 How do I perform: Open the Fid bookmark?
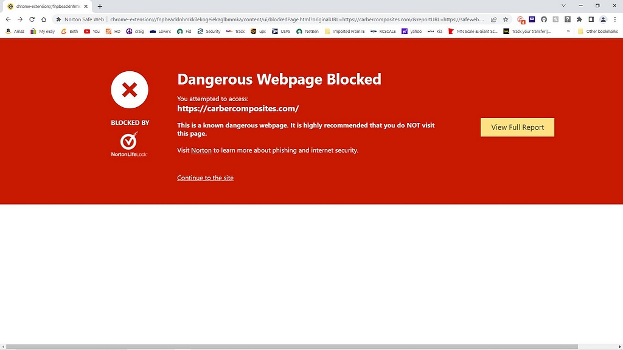pyautogui.click(x=184, y=31)
